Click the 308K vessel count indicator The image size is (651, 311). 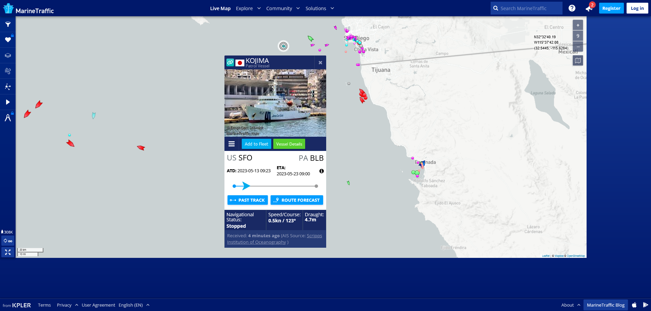[7, 232]
